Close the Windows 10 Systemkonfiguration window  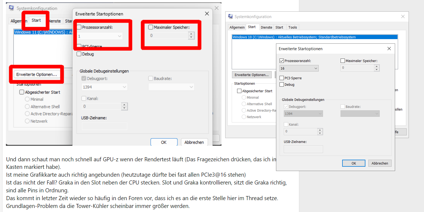pyautogui.click(x=403, y=16)
